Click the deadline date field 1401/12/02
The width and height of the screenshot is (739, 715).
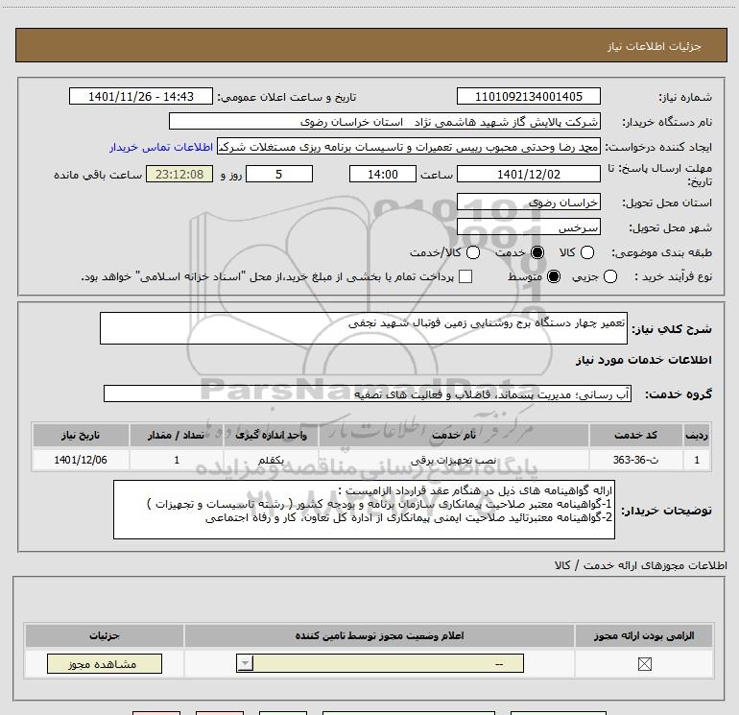tap(528, 174)
